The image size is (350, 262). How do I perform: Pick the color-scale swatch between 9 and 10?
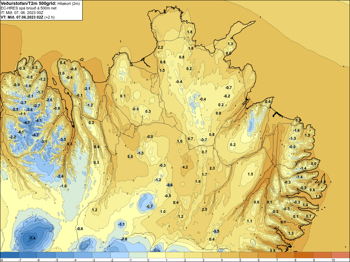coord(322,255)
